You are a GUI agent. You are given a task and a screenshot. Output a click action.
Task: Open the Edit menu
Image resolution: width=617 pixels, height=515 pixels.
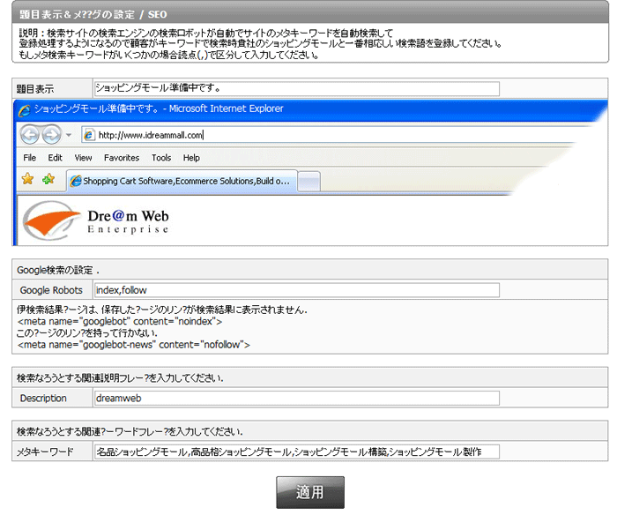pos(56,158)
